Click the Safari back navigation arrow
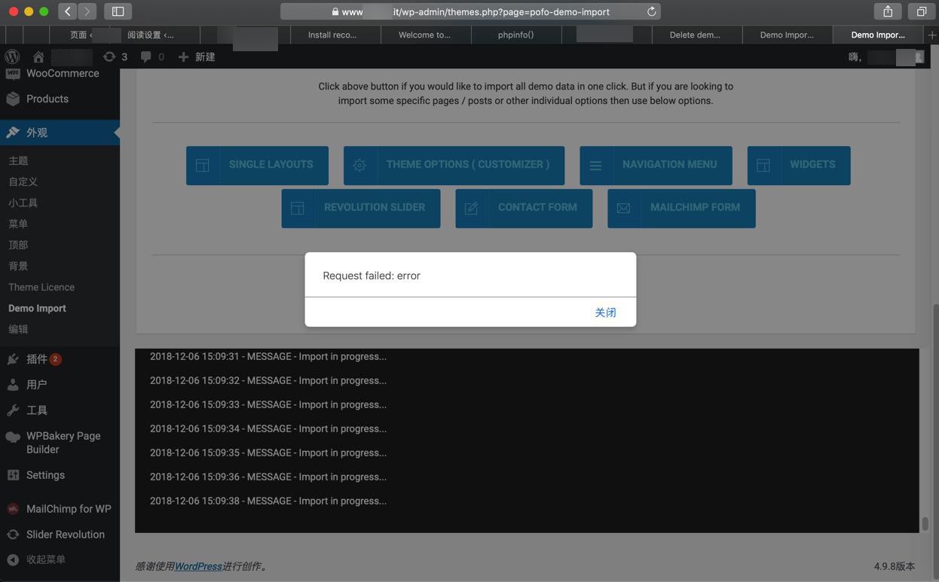 pyautogui.click(x=68, y=11)
